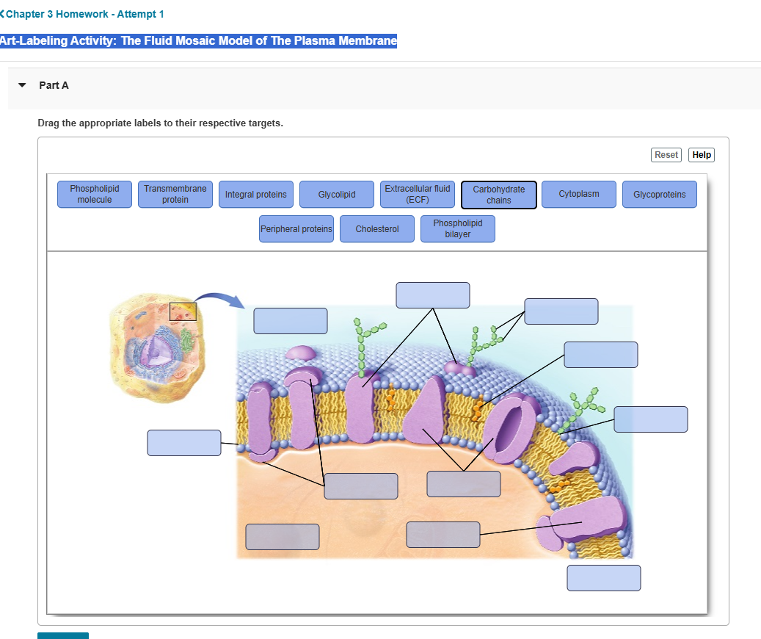Click the Extracellular fluid (ECF) label
Image resolution: width=761 pixels, height=639 pixels.
tap(417, 194)
